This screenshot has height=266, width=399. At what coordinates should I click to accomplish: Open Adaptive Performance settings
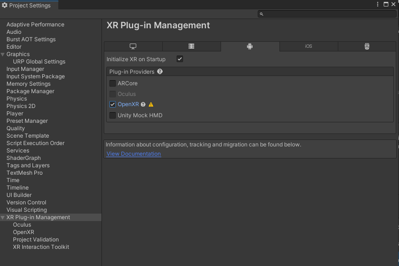pos(35,25)
